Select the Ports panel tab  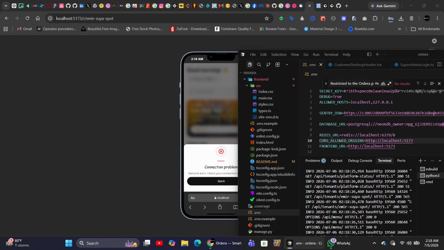point(401,160)
